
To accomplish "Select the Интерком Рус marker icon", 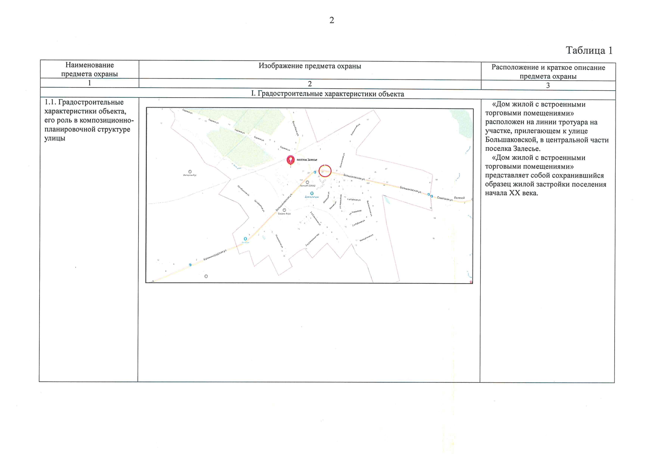I will [190, 172].
